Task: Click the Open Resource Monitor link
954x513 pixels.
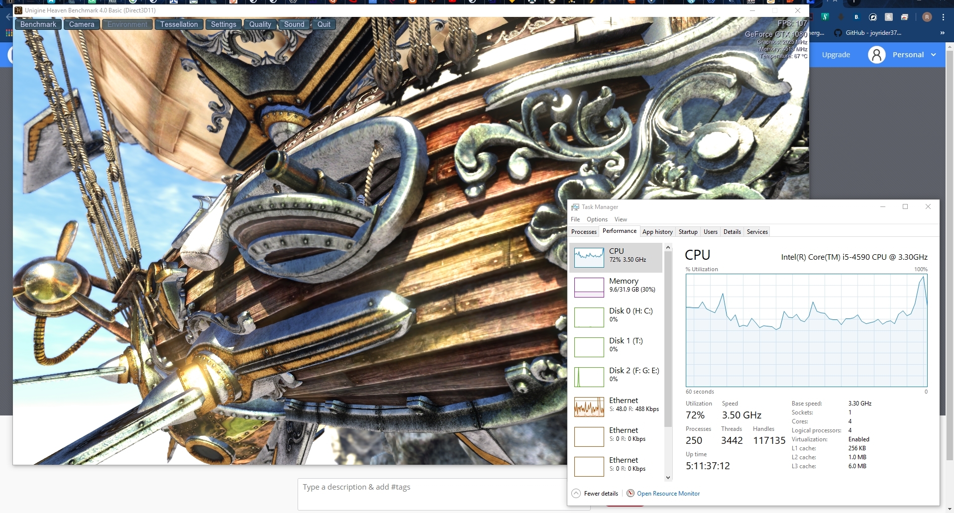Action: (x=668, y=494)
